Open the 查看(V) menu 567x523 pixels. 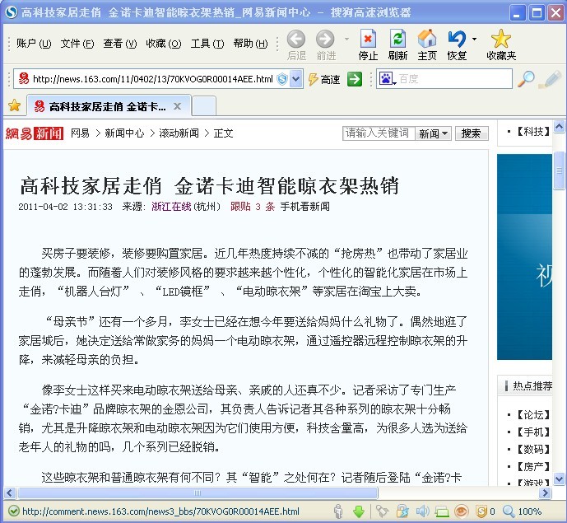[119, 44]
